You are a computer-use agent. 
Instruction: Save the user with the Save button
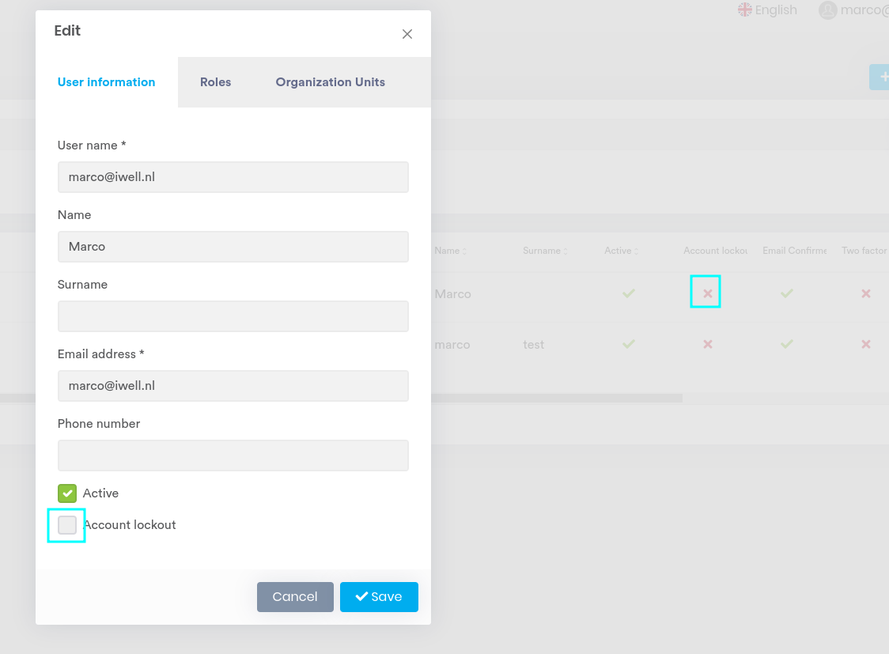pyautogui.click(x=379, y=596)
